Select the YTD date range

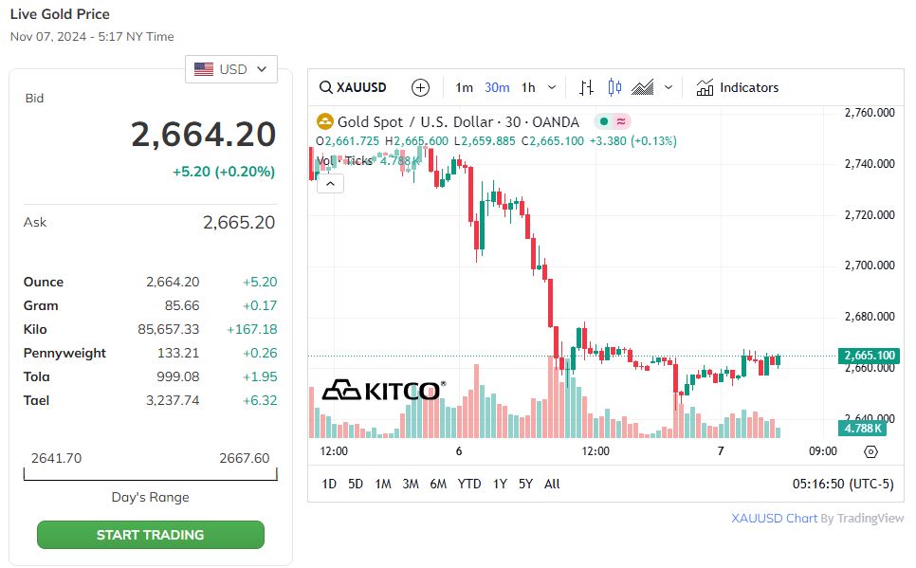tap(469, 484)
